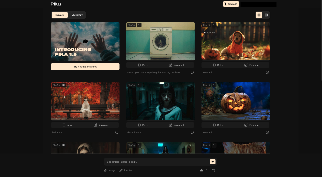The height and width of the screenshot is (177, 322).
Task: Switch to list view layout
Action: click(x=266, y=15)
